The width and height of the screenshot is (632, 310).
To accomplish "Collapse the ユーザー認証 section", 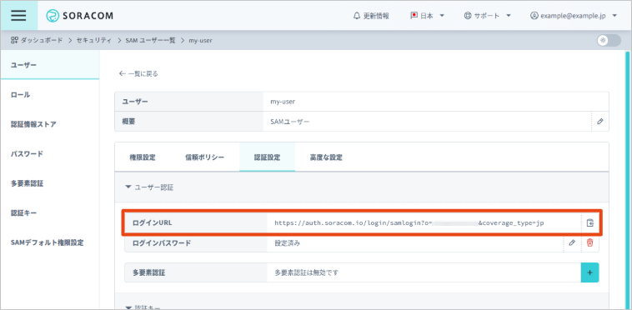I will pyautogui.click(x=149, y=187).
